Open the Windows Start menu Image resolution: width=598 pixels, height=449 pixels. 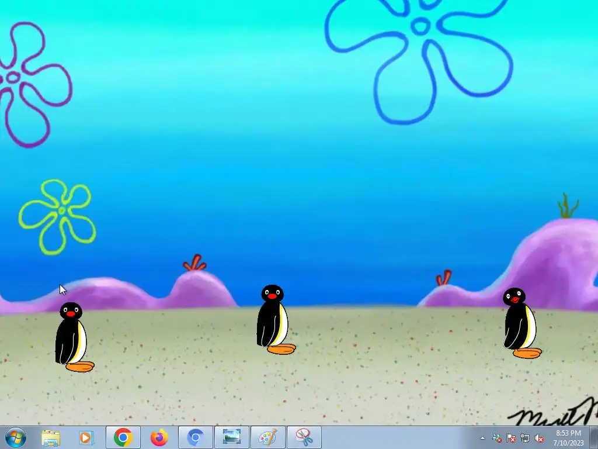(16, 437)
